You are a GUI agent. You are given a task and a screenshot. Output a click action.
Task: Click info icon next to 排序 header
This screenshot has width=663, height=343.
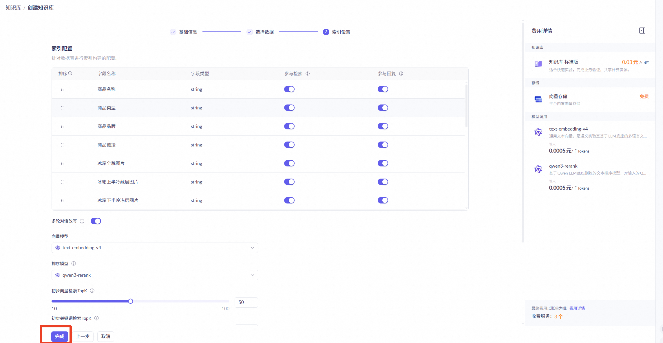(70, 74)
